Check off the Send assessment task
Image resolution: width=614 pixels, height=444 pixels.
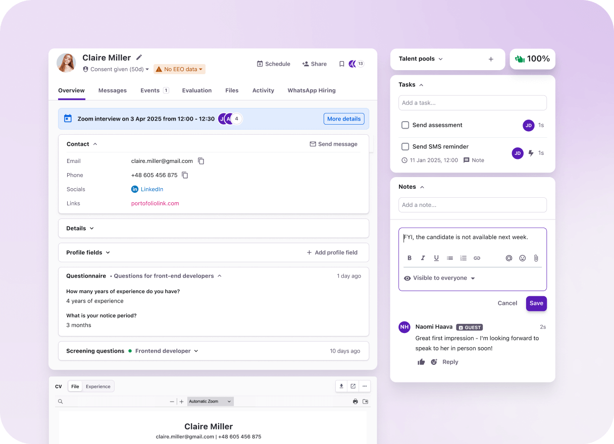point(405,125)
